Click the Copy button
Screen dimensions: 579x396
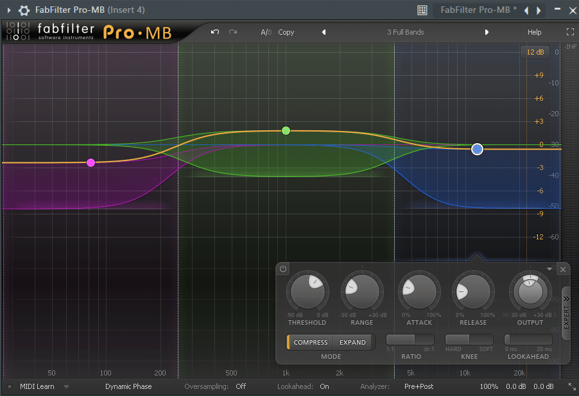[x=286, y=31]
